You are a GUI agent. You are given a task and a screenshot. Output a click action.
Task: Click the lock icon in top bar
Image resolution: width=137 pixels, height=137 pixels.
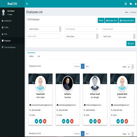tap(136, 4)
